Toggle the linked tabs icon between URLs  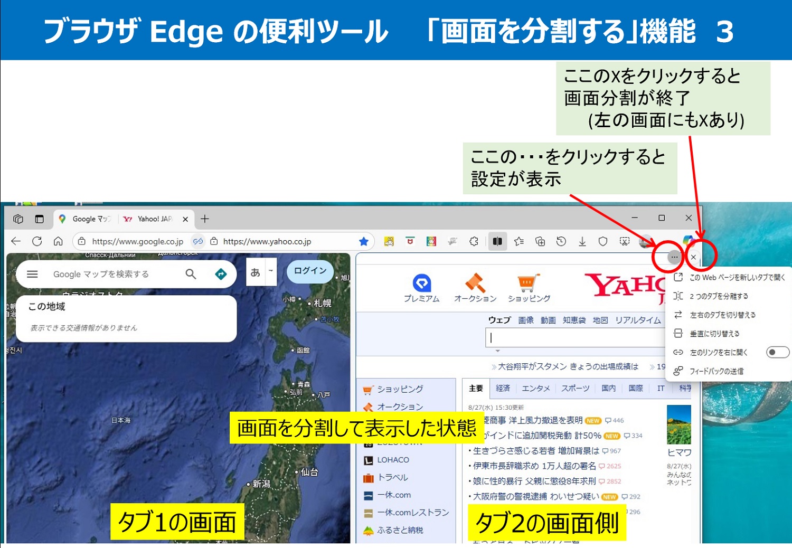(x=198, y=241)
